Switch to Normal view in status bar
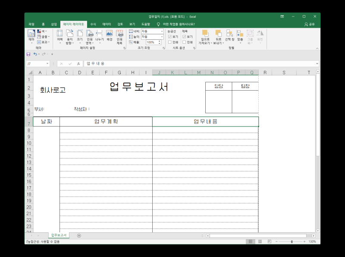The width and height of the screenshot is (345, 257). (251, 241)
